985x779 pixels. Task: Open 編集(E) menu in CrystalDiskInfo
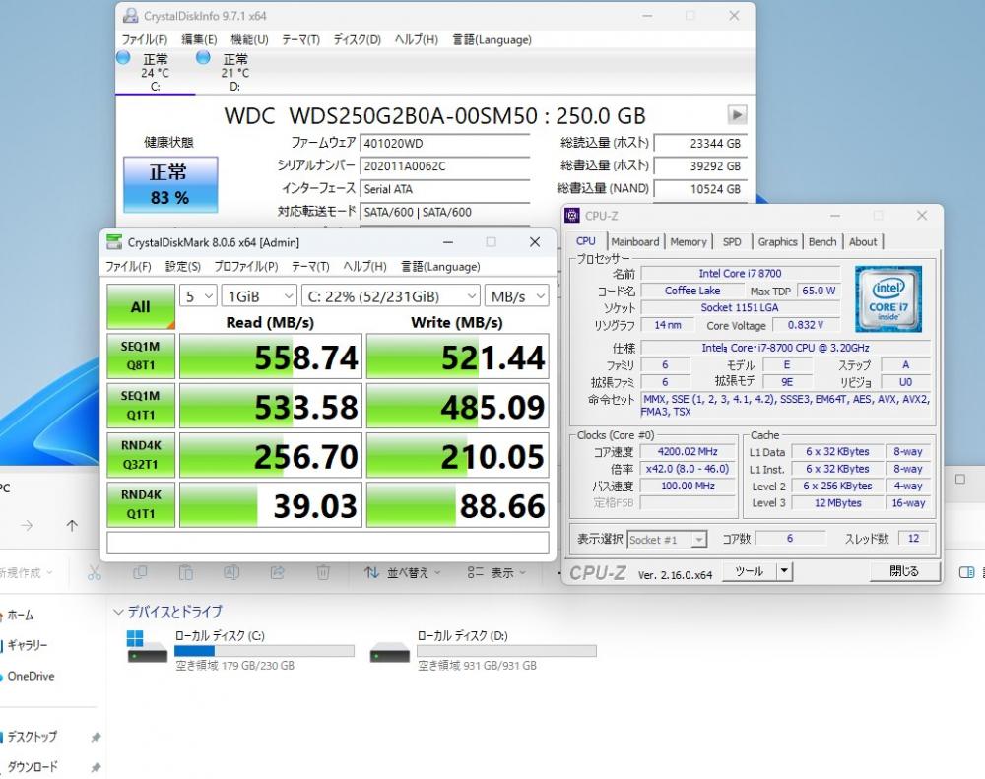pos(199,39)
